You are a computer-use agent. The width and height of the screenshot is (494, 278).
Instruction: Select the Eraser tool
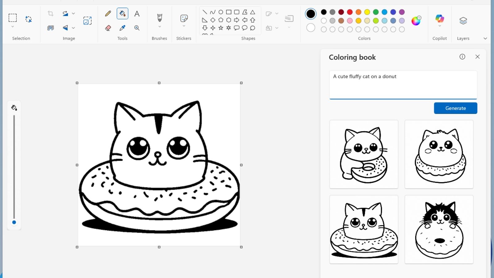[108, 27]
